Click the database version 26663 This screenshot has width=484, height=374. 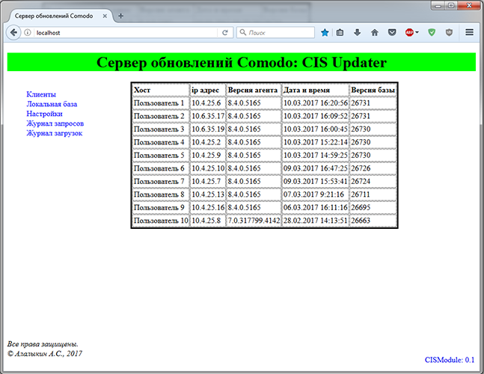(361, 221)
